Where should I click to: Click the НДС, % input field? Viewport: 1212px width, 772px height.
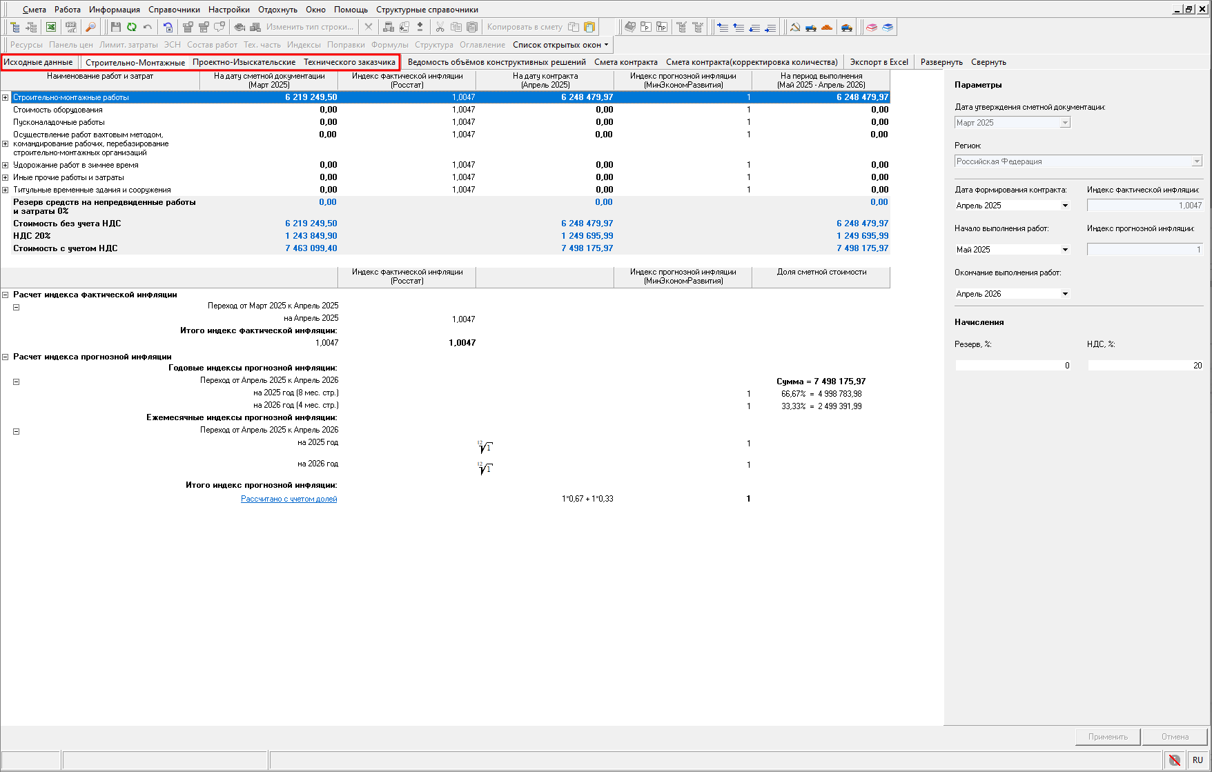(x=1145, y=366)
